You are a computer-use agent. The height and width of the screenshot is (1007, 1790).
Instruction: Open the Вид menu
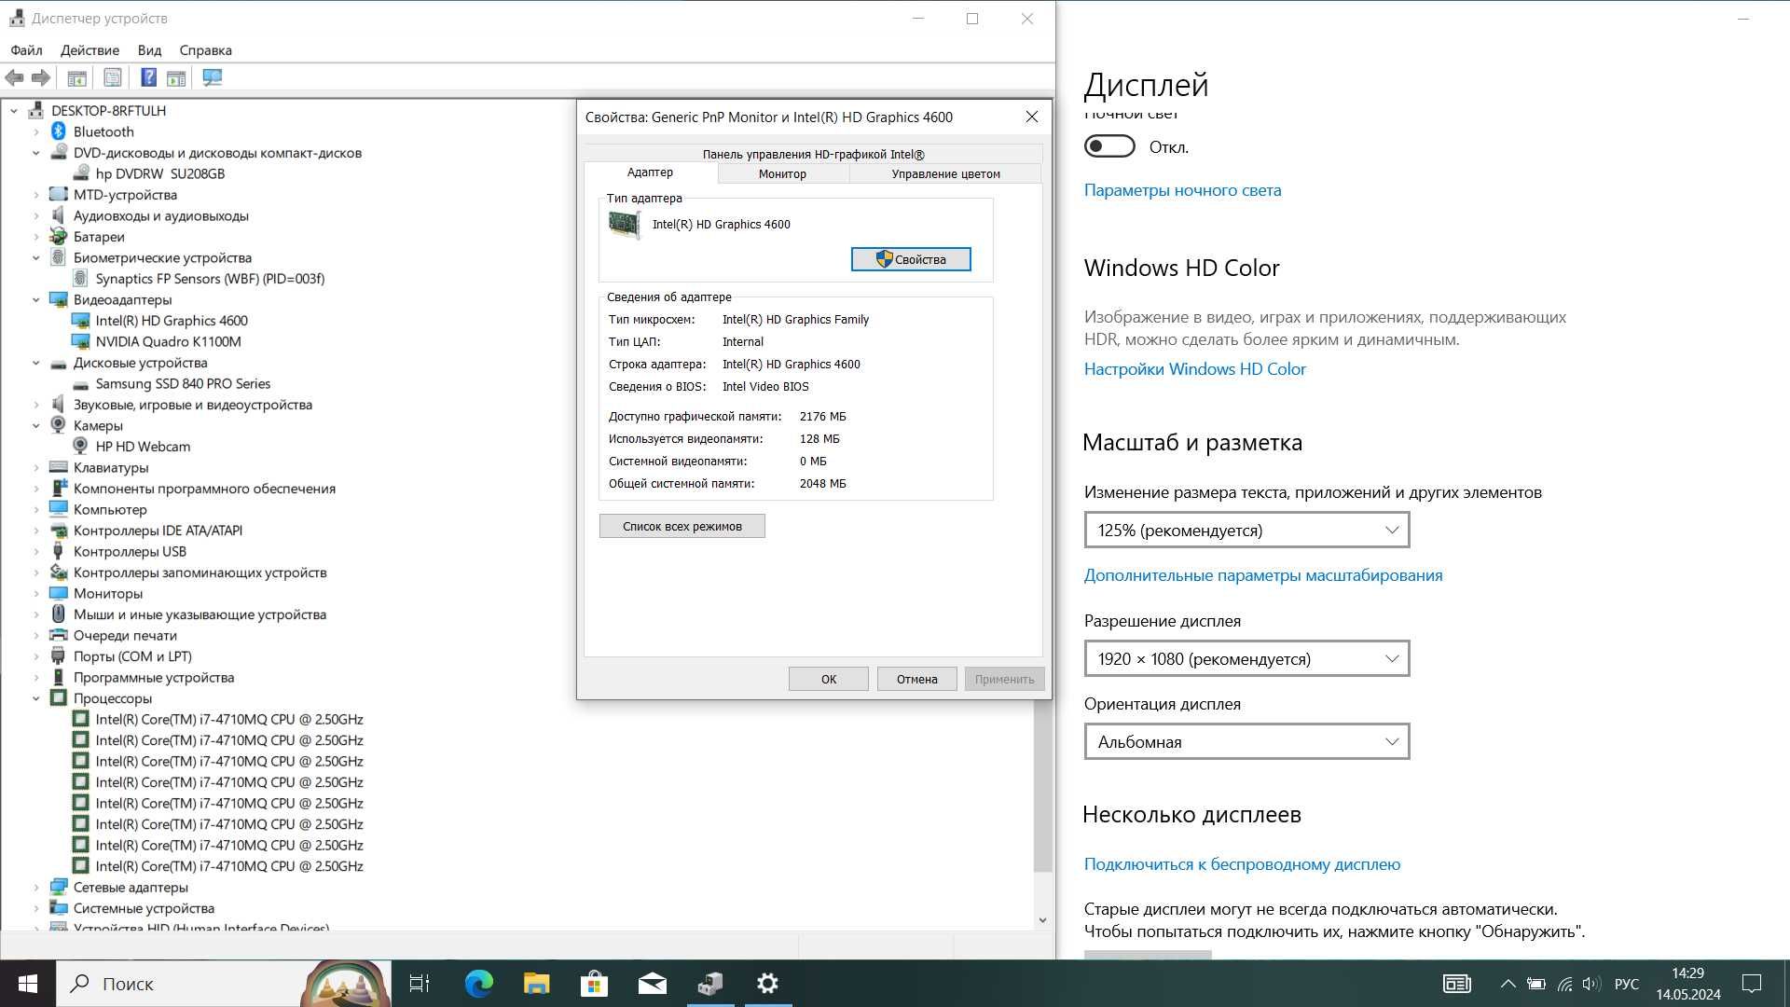click(149, 50)
